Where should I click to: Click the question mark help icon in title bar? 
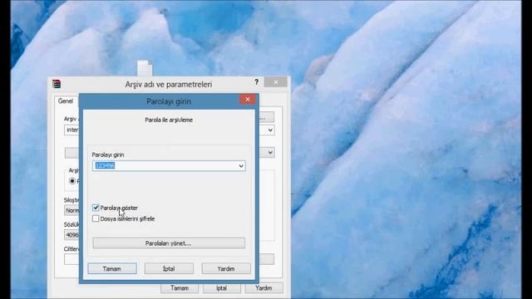tap(257, 82)
